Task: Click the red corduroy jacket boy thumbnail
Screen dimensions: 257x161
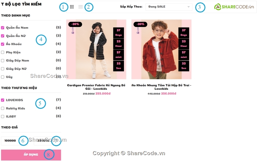Action: tap(162, 49)
